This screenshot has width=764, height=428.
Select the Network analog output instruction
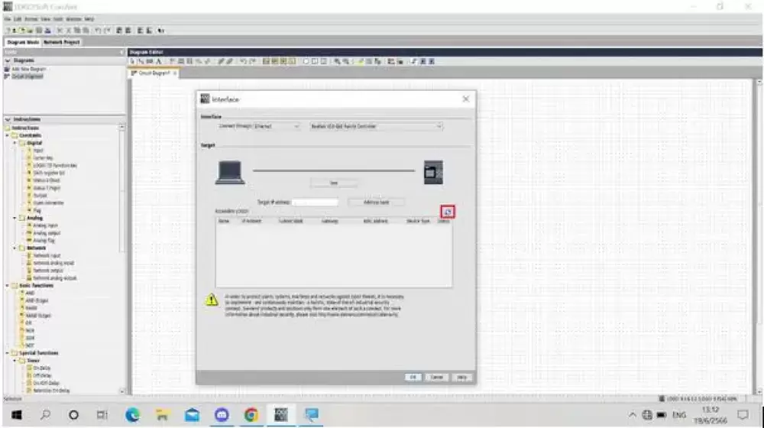(54, 278)
